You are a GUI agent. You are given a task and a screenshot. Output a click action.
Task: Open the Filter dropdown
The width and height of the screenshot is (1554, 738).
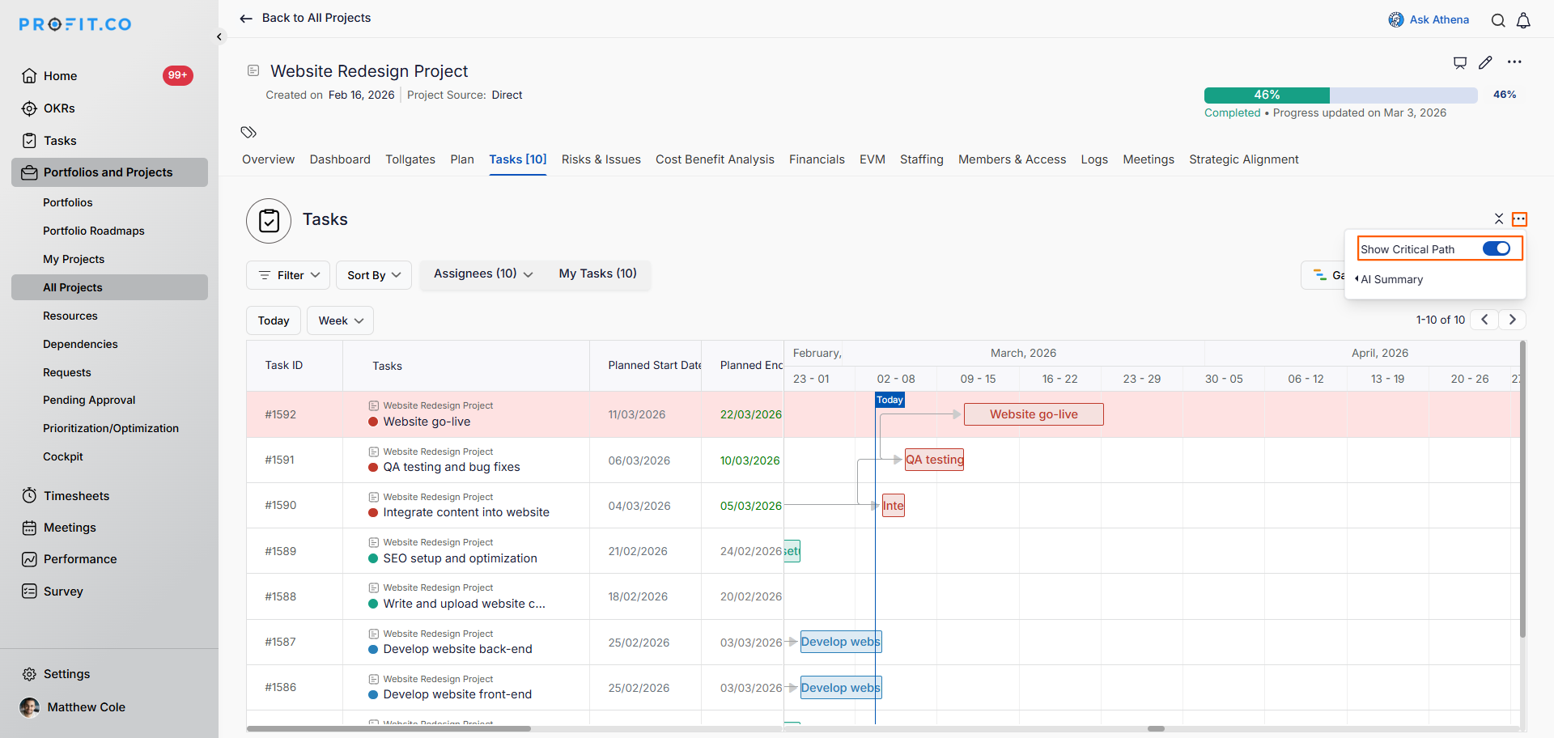(288, 275)
